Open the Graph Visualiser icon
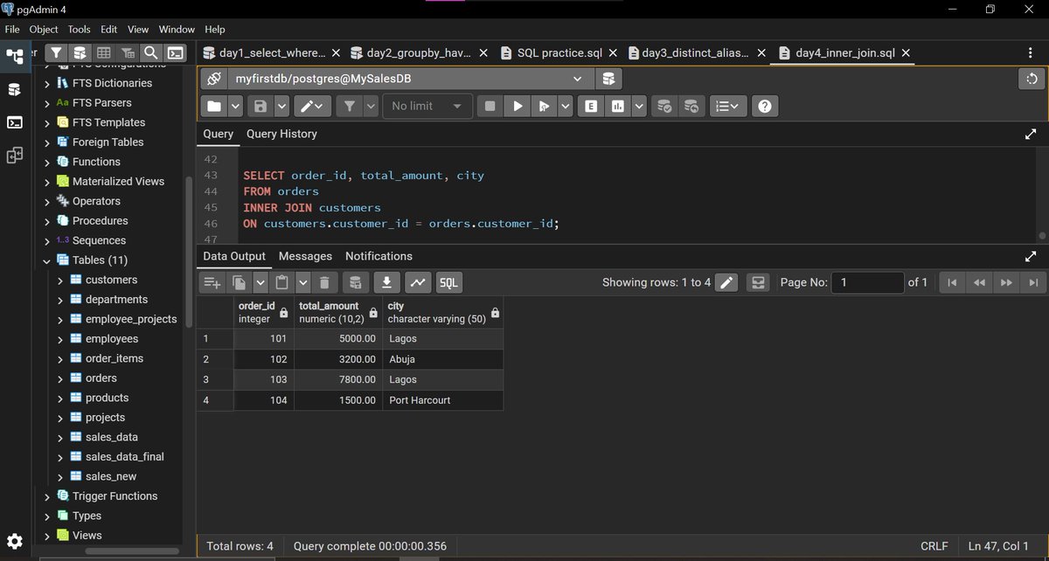The width and height of the screenshot is (1049, 561). (418, 282)
